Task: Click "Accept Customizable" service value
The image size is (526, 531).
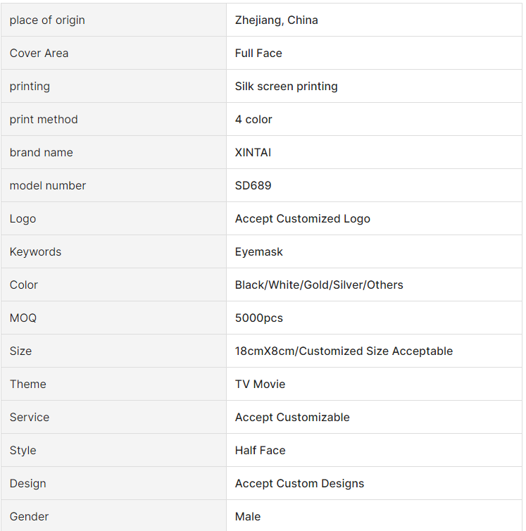Action: pos(292,417)
